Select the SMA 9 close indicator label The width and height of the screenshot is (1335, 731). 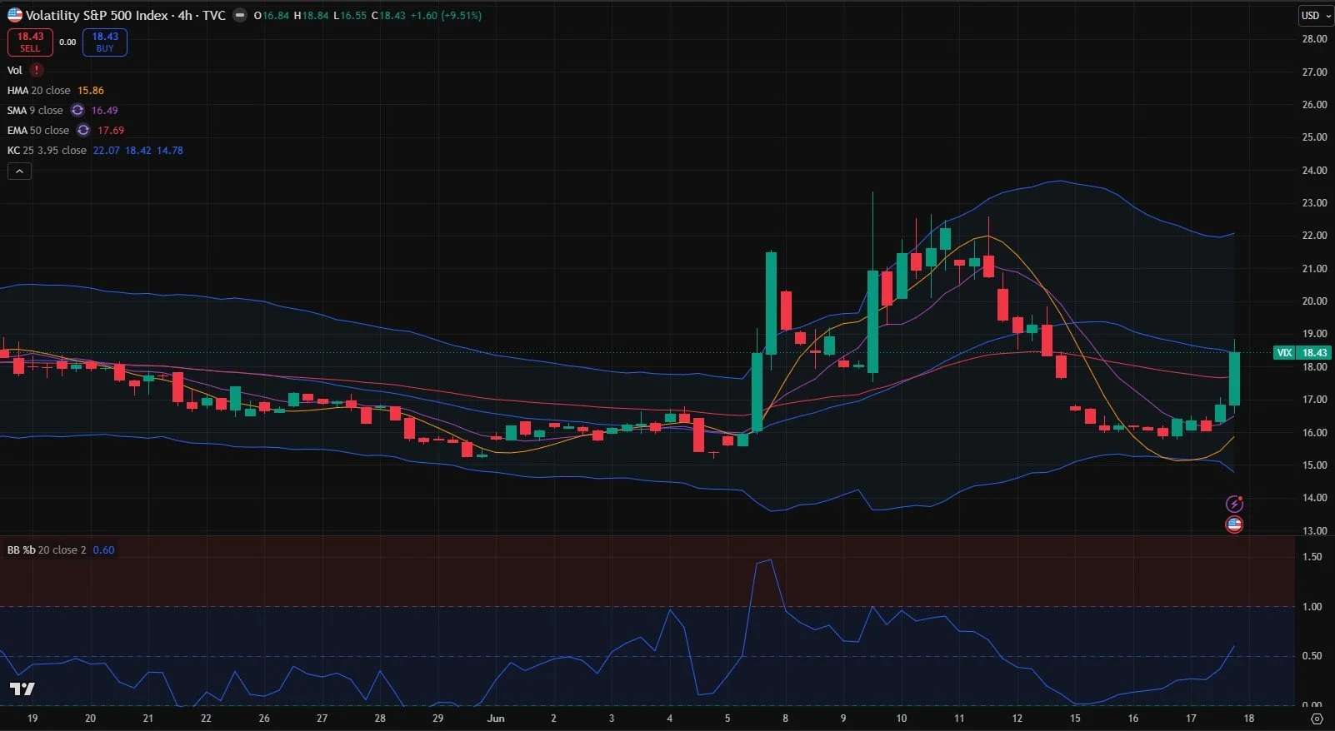point(35,110)
